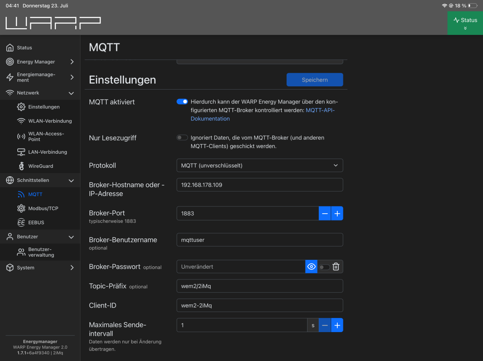Delete the broker password via trash icon
The image size is (483, 361).
[336, 267]
